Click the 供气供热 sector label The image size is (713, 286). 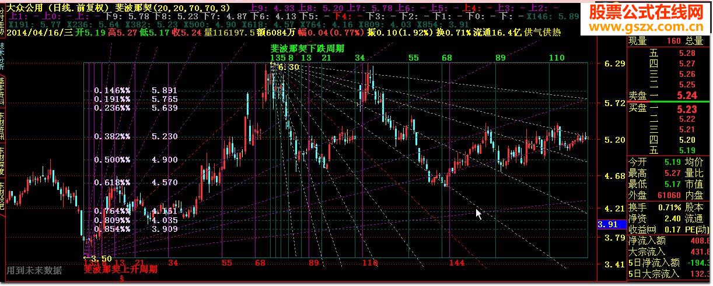click(x=544, y=33)
